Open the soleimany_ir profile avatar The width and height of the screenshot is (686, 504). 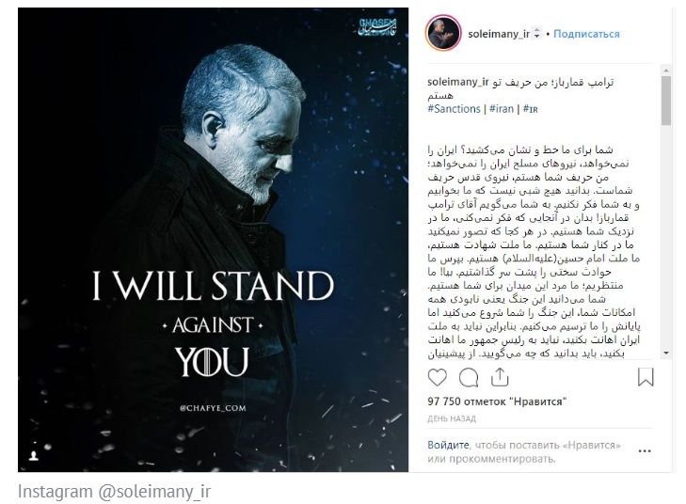click(x=443, y=33)
